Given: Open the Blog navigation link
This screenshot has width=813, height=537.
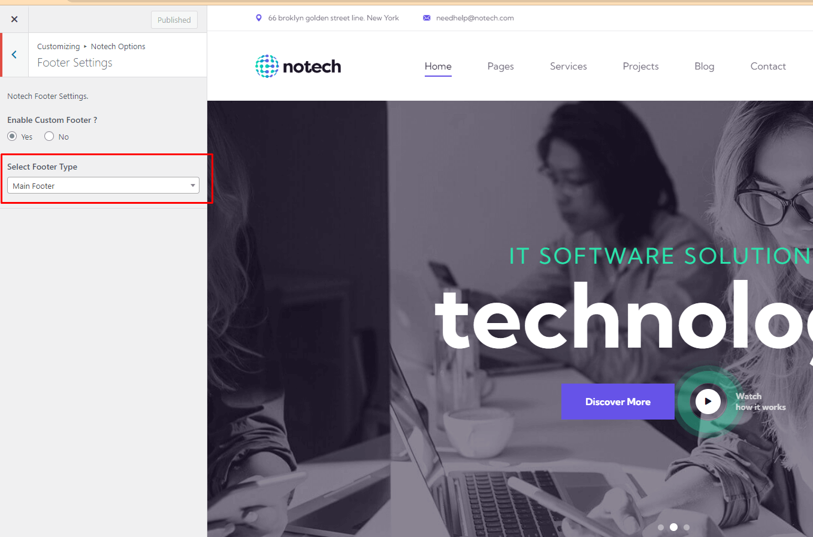Looking at the screenshot, I should [x=705, y=67].
